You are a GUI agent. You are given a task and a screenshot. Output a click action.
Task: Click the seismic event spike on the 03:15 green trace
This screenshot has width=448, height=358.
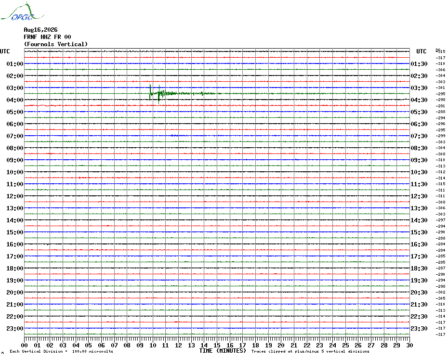[155, 93]
